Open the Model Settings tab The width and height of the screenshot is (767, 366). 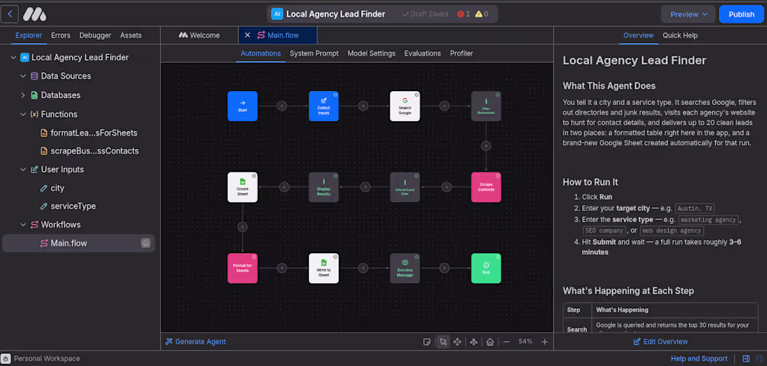pos(371,53)
